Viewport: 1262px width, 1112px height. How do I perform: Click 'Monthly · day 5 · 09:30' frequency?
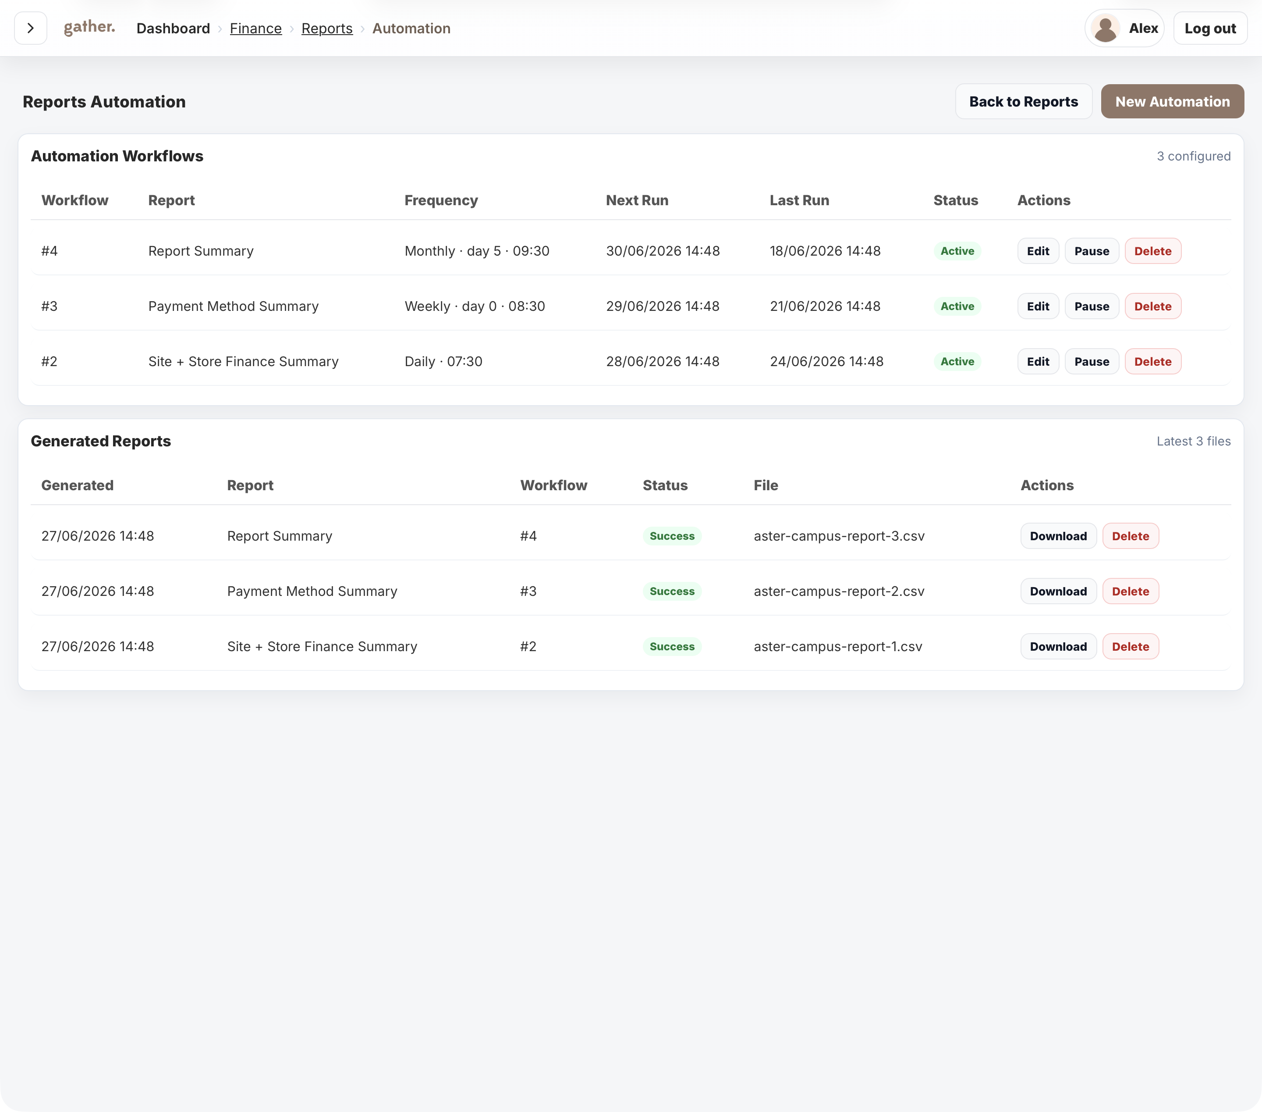point(477,251)
